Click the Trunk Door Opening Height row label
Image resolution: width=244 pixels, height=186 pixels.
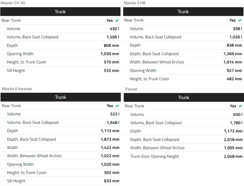[154, 156]
